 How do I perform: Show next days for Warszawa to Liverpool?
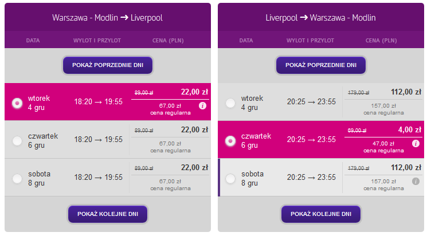pyautogui.click(x=108, y=214)
